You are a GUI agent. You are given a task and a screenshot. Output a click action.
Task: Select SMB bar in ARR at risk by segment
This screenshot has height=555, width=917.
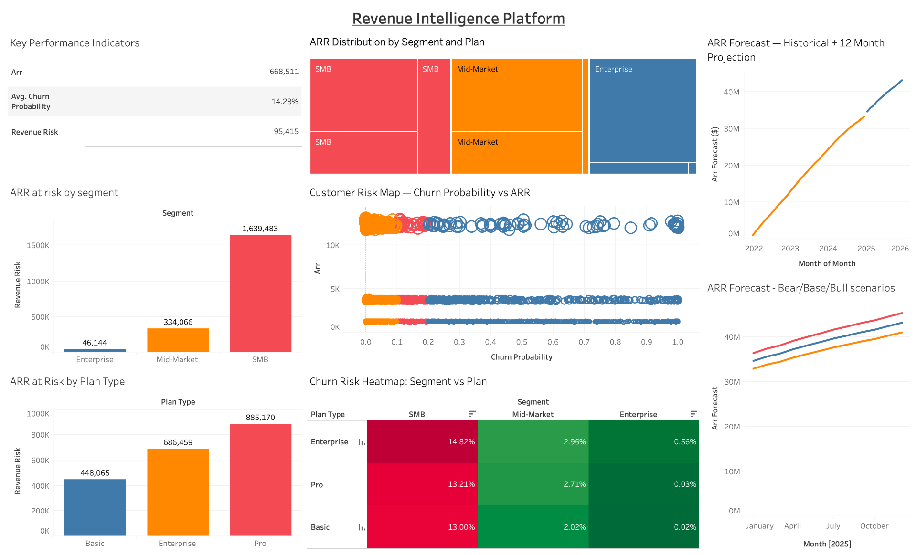pyautogui.click(x=260, y=293)
